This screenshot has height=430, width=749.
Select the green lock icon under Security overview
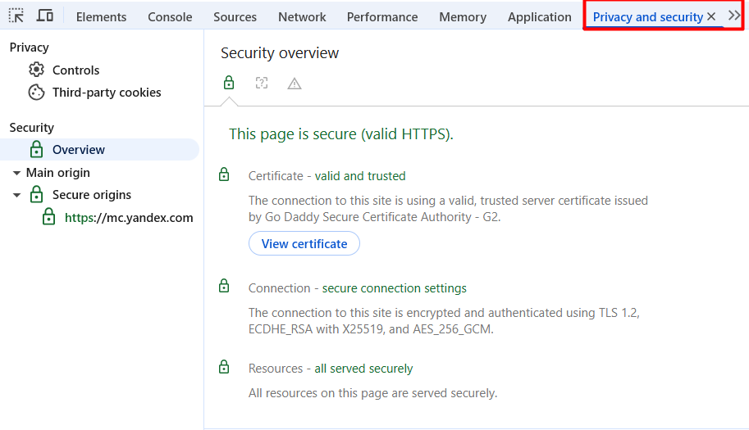coord(229,83)
